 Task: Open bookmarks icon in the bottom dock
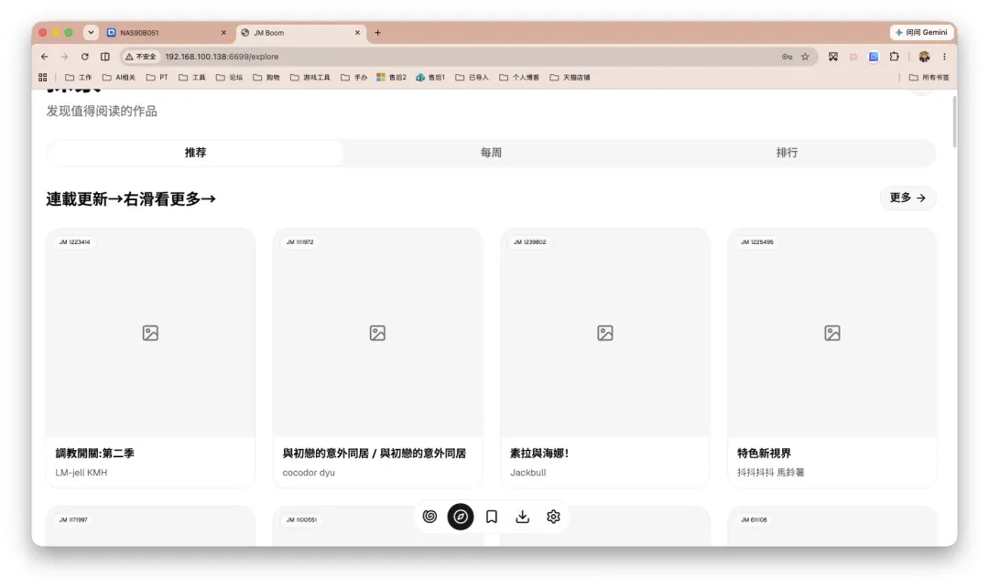(492, 517)
